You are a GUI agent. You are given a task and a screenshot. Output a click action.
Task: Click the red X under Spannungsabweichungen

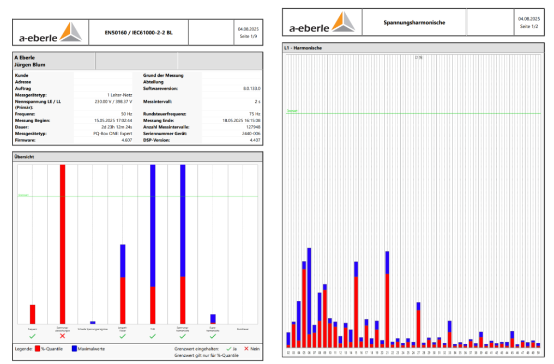coord(63,337)
